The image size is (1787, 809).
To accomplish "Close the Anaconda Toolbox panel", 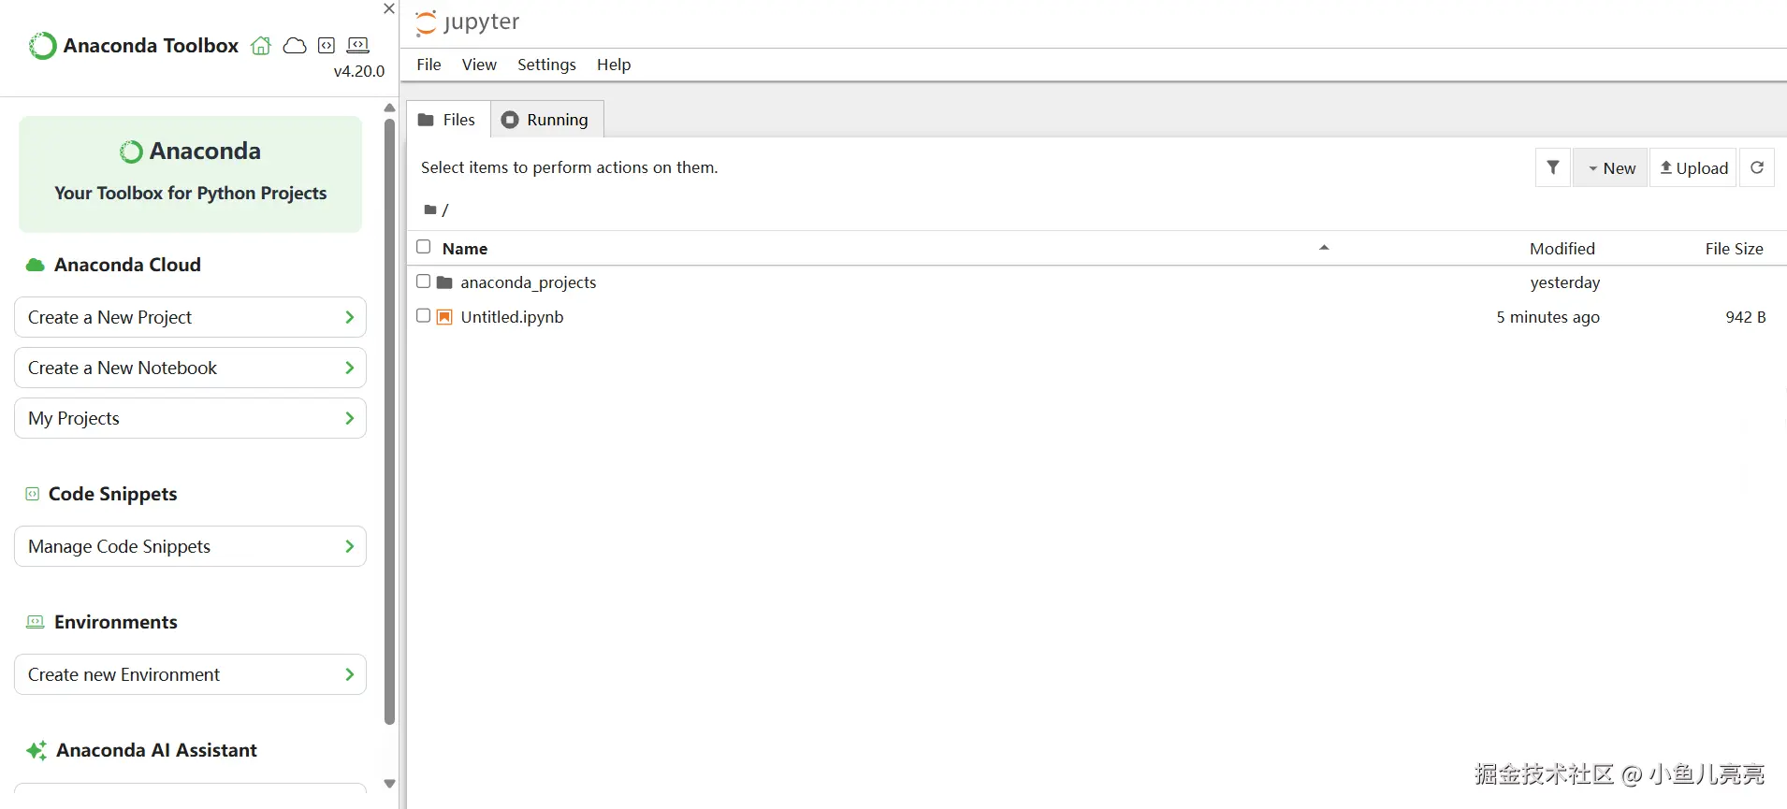I will coord(389,8).
